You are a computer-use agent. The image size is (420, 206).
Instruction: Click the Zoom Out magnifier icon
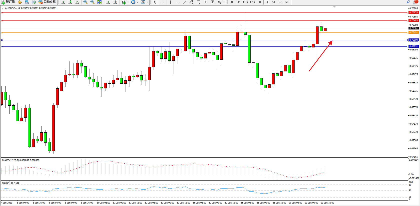coord(92,2)
